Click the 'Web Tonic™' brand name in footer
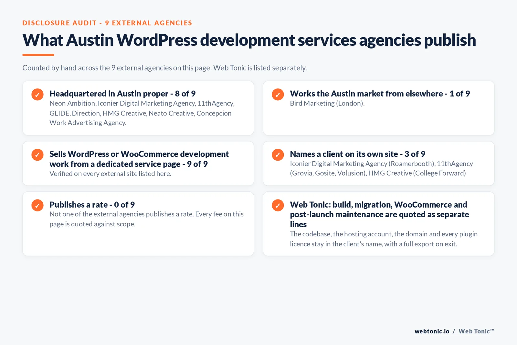Viewport: 517px width, 345px height. (477, 331)
